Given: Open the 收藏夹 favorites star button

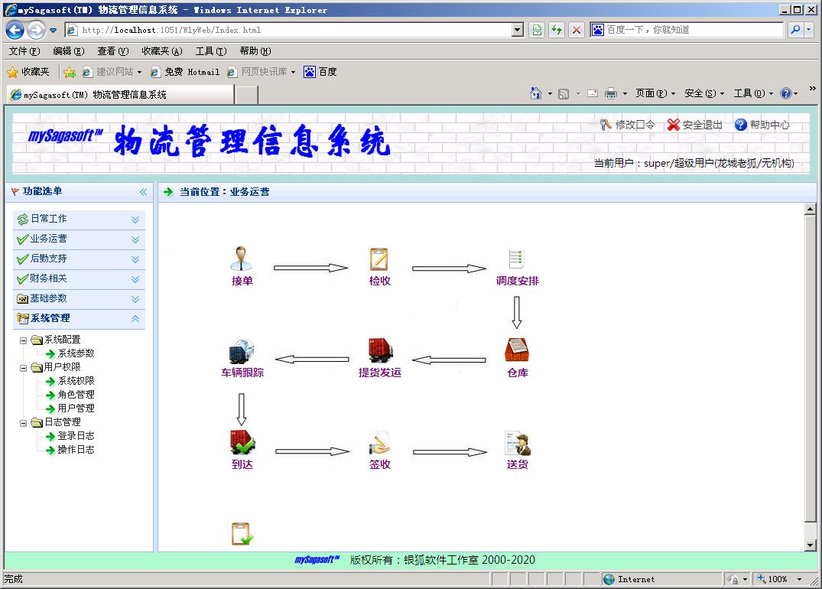Looking at the screenshot, I should (x=28, y=72).
